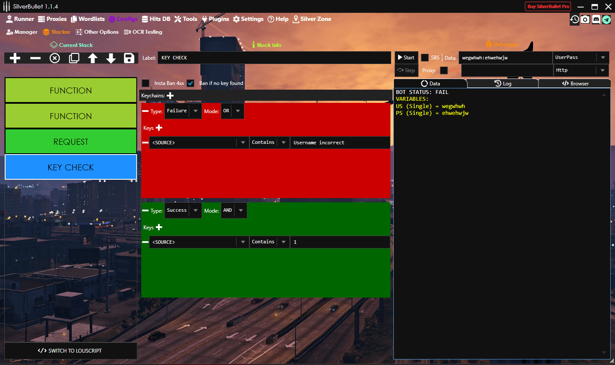Image resolution: width=615 pixels, height=365 pixels.
Task: Open Wordlists section
Action: 88,19
